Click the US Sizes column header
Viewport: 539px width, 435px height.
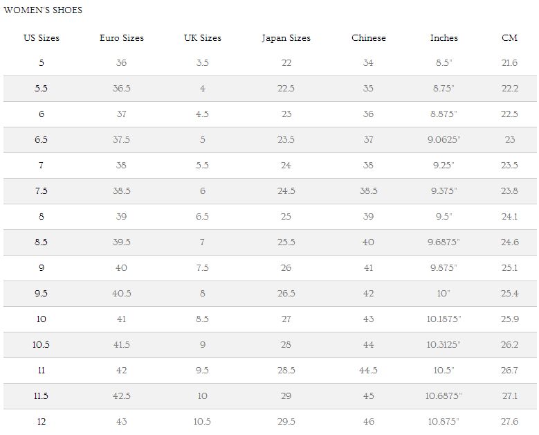[42, 38]
